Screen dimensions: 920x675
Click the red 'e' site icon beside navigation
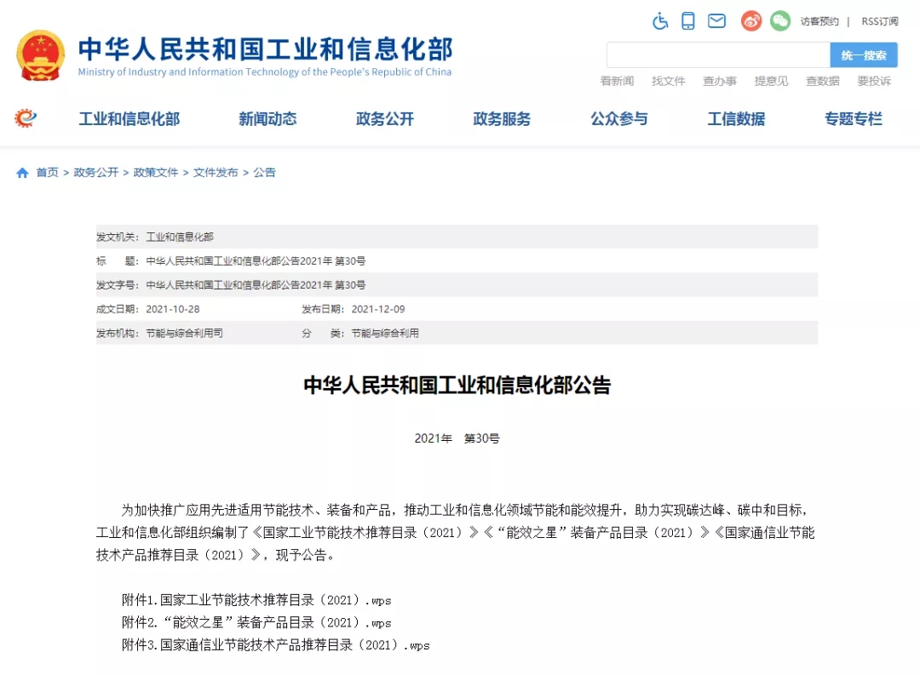click(25, 118)
